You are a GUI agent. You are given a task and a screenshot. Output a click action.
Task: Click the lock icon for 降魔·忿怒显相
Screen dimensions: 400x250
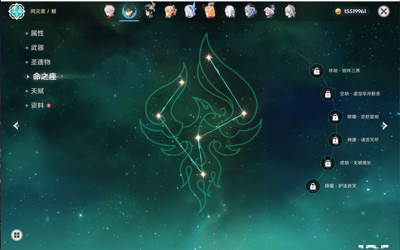(x=335, y=117)
